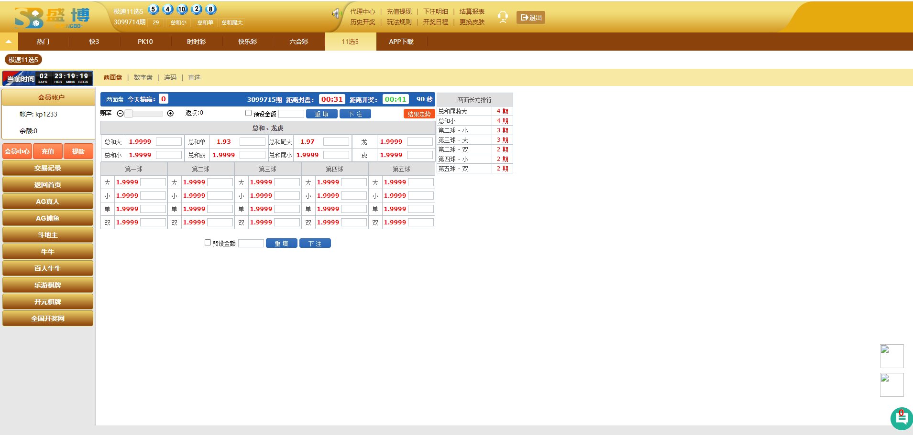Click the 盛博 site logo
This screenshot has width=913, height=435.
pyautogui.click(x=52, y=18)
